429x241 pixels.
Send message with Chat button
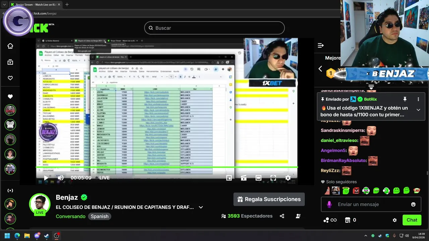412,220
